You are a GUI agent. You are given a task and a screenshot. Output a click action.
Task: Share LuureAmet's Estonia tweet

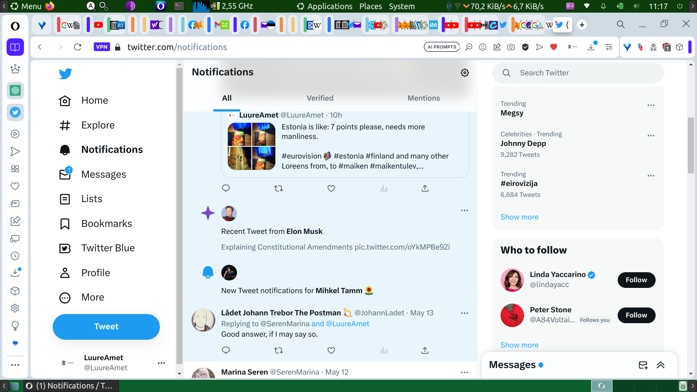[425, 188]
